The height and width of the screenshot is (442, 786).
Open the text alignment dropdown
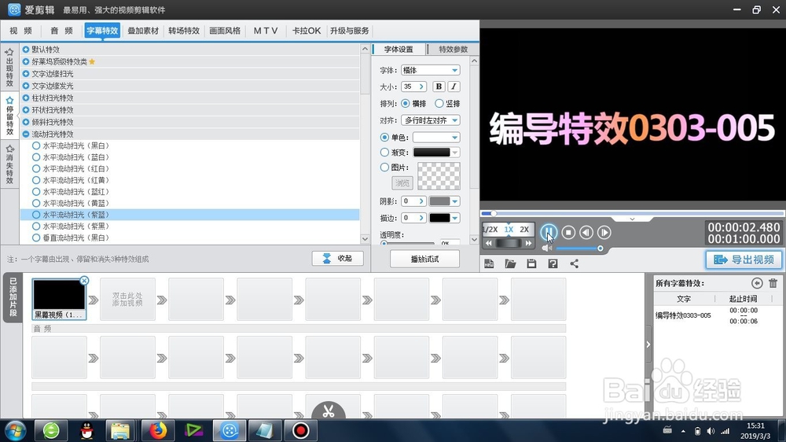coord(431,120)
